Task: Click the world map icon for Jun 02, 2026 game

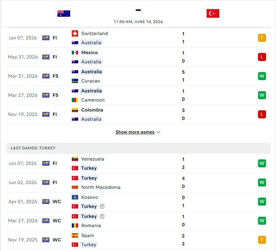Action: pos(46,182)
